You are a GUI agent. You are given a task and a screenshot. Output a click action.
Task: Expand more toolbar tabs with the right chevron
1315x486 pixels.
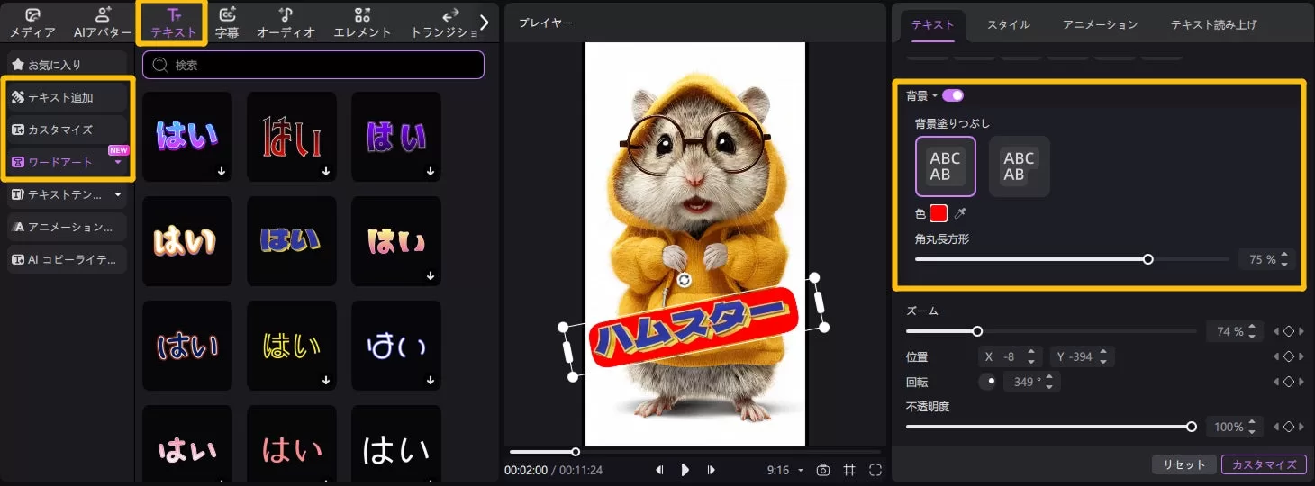coord(485,23)
